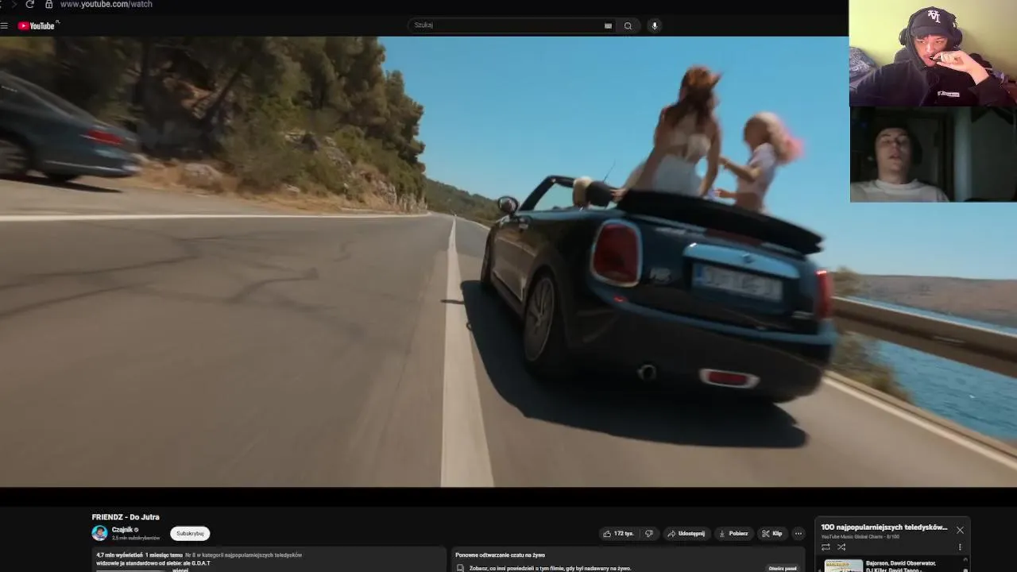Viewport: 1017px width, 572px height.
Task: Click the '4,7 mln wyświetleń' view count text
Action: (x=119, y=555)
